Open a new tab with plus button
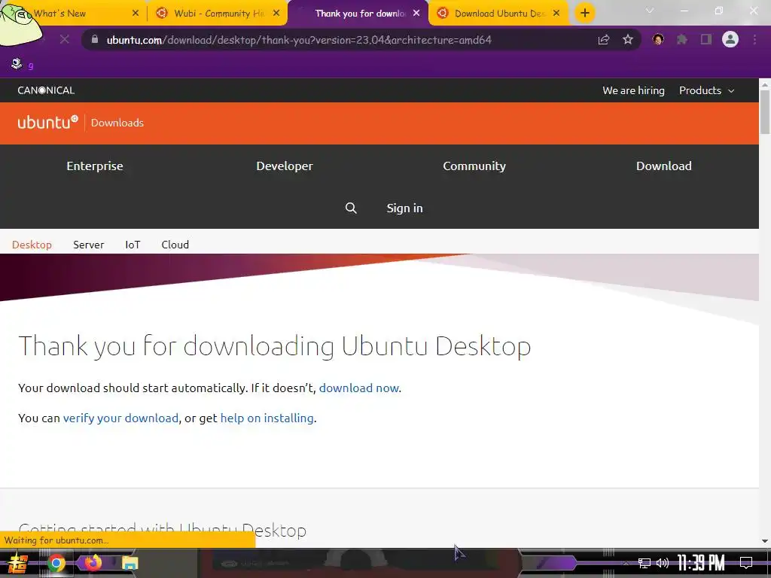Viewport: 771px width, 578px height. click(584, 13)
